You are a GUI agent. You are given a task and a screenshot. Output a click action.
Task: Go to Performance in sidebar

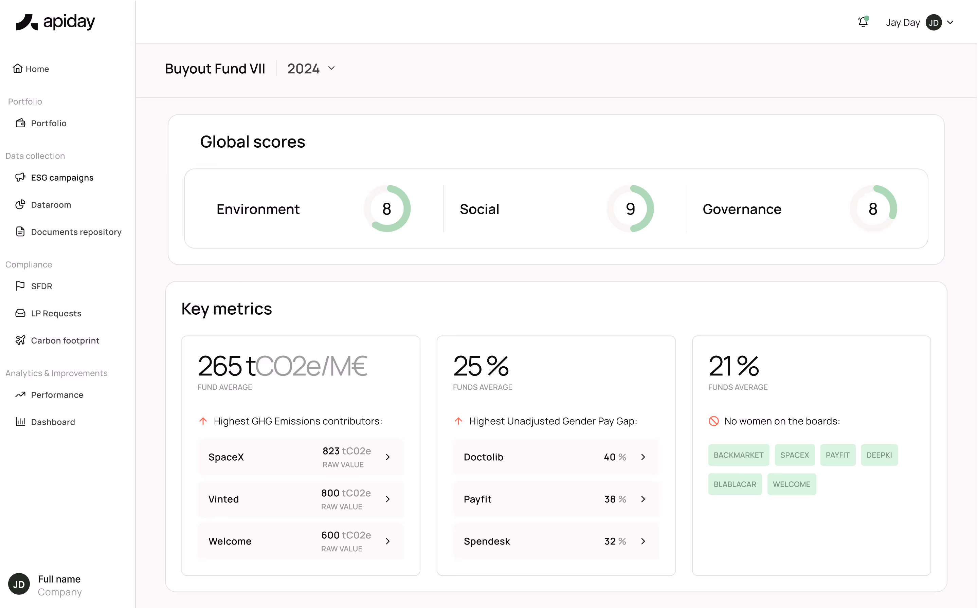[57, 395]
